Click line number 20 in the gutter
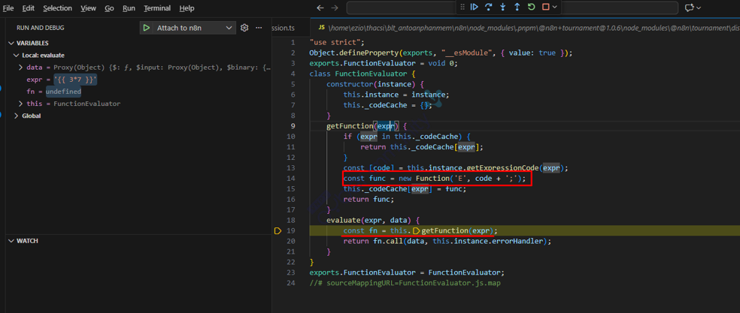The width and height of the screenshot is (740, 313). click(x=291, y=241)
